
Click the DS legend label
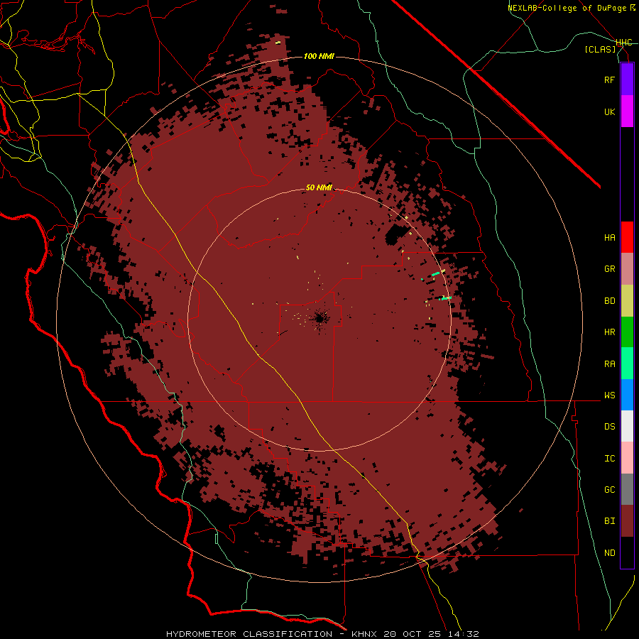coord(609,427)
